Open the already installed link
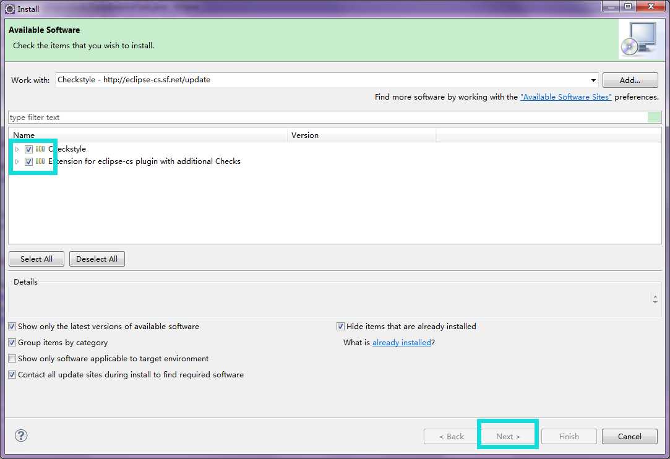Viewport: 670px width, 459px height. pyautogui.click(x=402, y=342)
